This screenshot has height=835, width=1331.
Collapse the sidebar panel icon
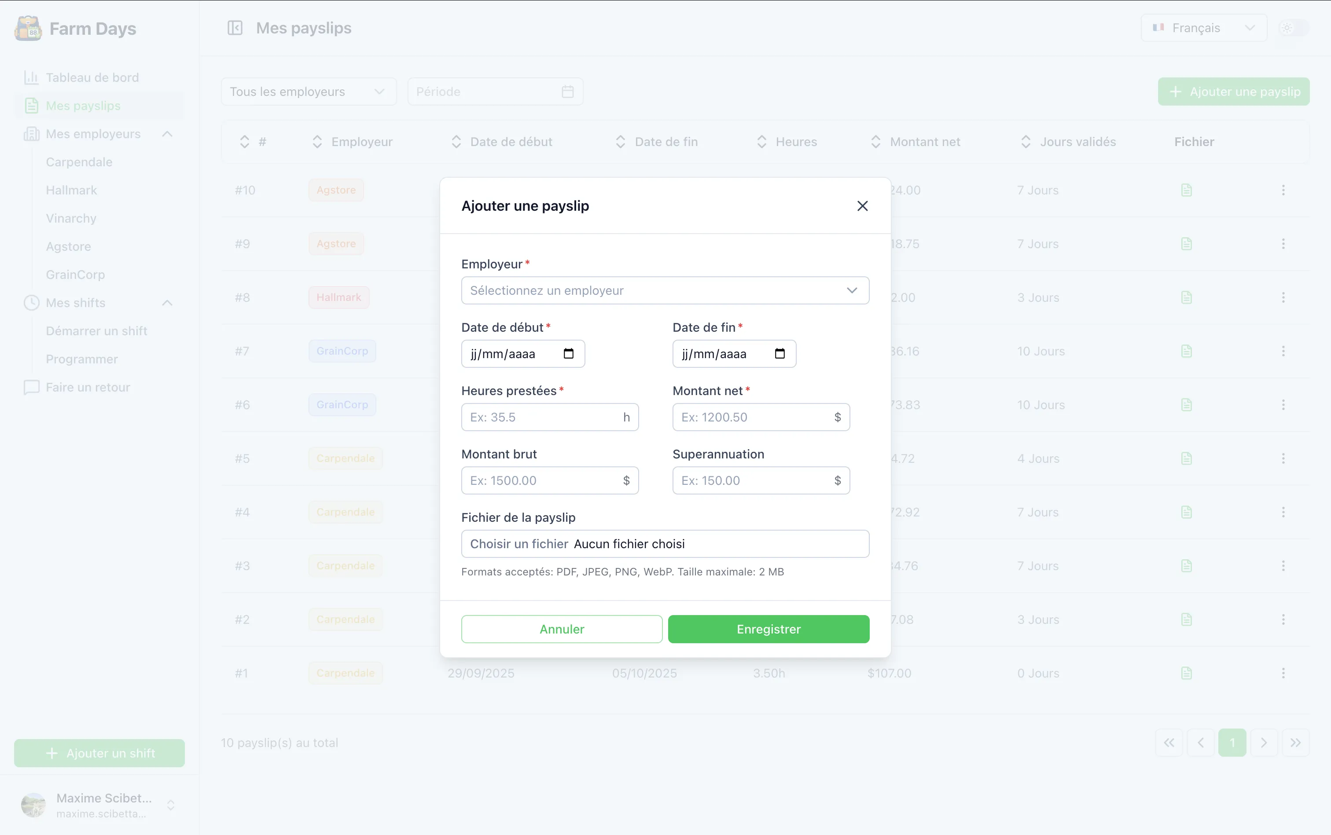point(235,28)
